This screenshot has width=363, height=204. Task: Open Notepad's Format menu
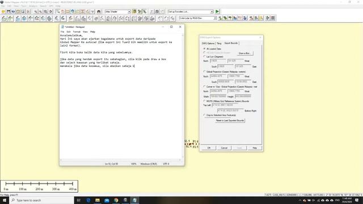click(77, 32)
